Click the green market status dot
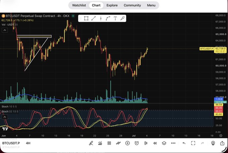 click(x=73, y=16)
